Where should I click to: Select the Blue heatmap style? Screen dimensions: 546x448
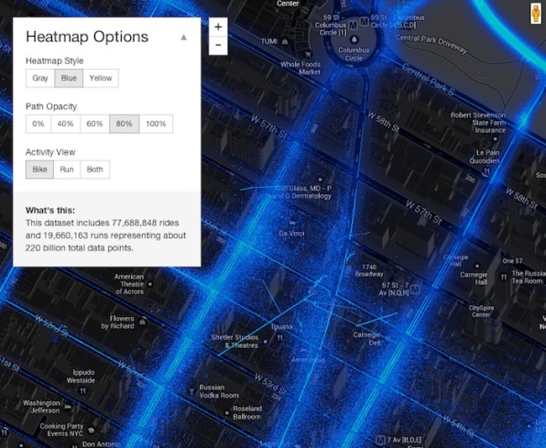point(69,78)
